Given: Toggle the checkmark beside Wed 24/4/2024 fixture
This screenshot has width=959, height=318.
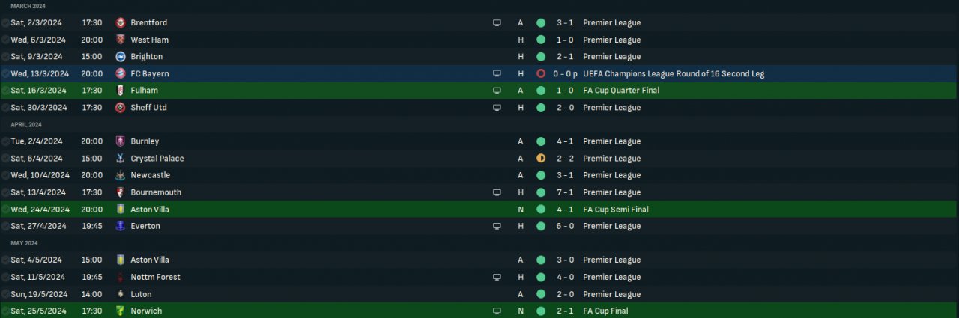Looking at the screenshot, I should pyautogui.click(x=5, y=210).
